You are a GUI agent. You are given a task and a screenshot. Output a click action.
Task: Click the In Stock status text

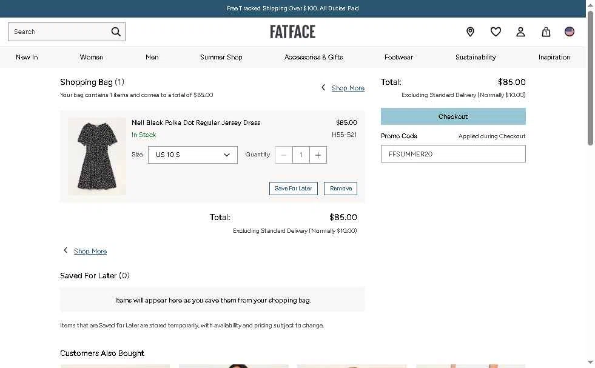pyautogui.click(x=144, y=135)
